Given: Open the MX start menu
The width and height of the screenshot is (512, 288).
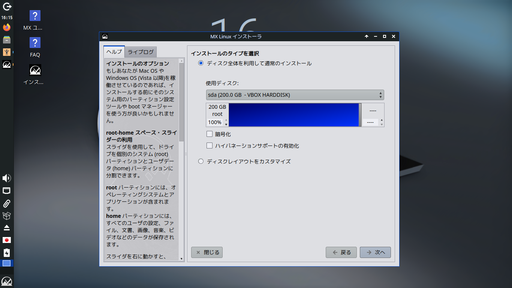Looking at the screenshot, I should click(7, 281).
